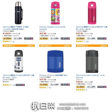This screenshot has height=112, width=112.
Task: Add the 40 oz Thermos flask to cart
Action: (x=7, y=39)
